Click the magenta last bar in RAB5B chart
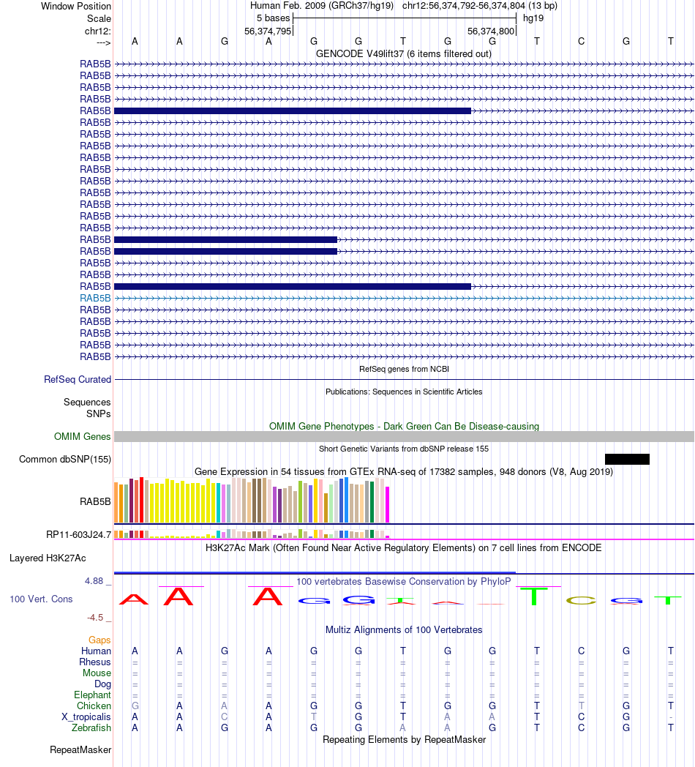This screenshot has width=695, height=767. coord(387,504)
